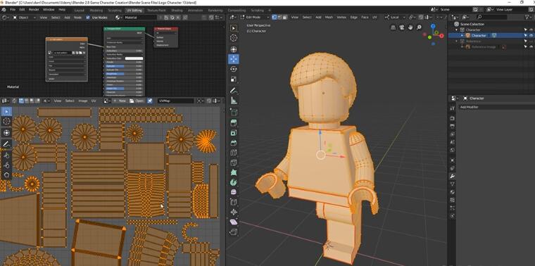
Task: Open the Object type dropdown in node editor
Action: point(25,18)
